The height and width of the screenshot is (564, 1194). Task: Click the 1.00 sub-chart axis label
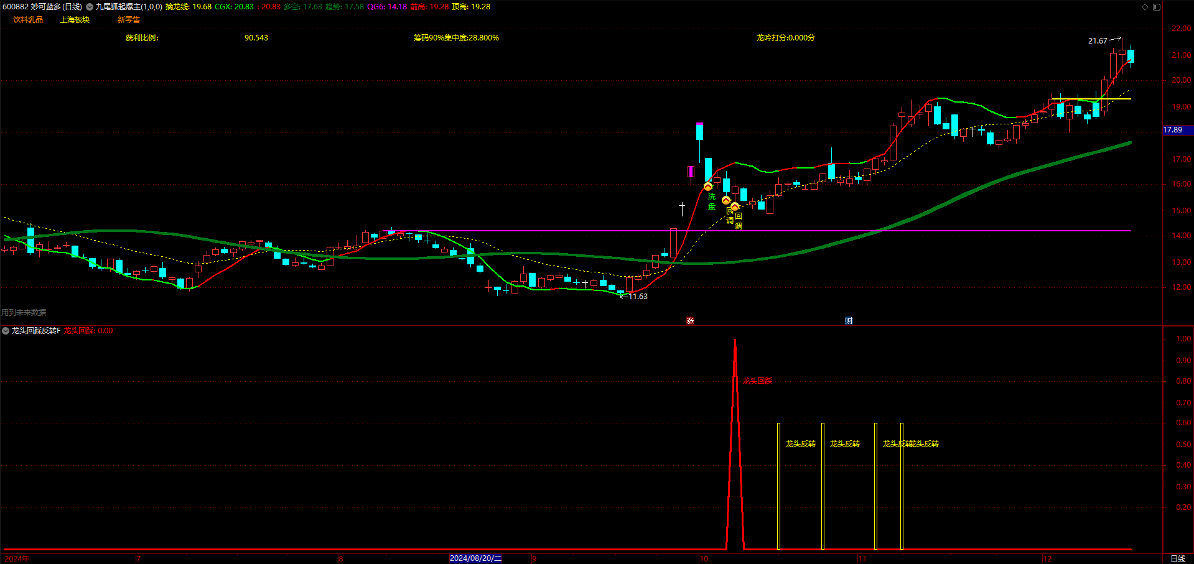[x=1183, y=339]
